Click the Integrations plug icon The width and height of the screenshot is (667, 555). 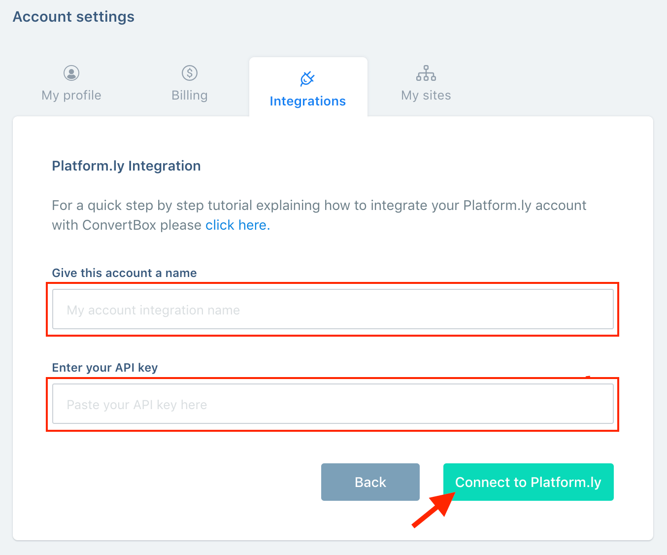307,78
